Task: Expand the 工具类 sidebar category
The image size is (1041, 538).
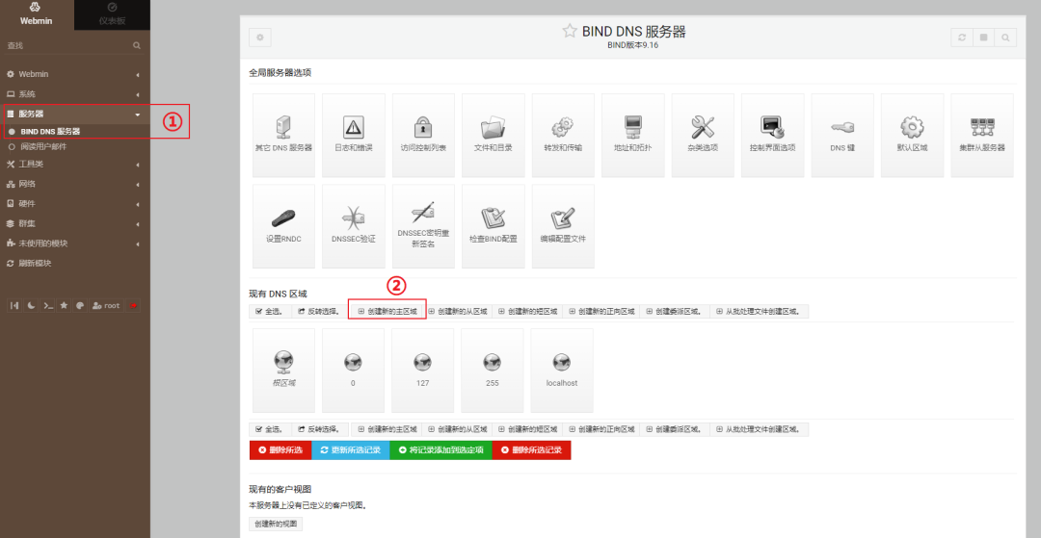Action: coord(75,164)
